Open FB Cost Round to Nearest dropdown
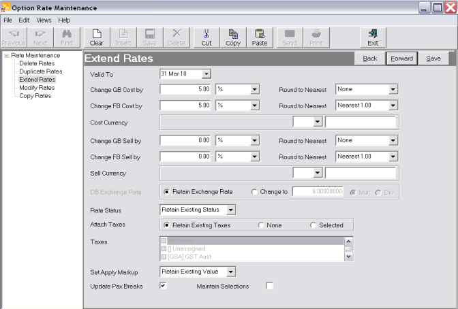 393,105
